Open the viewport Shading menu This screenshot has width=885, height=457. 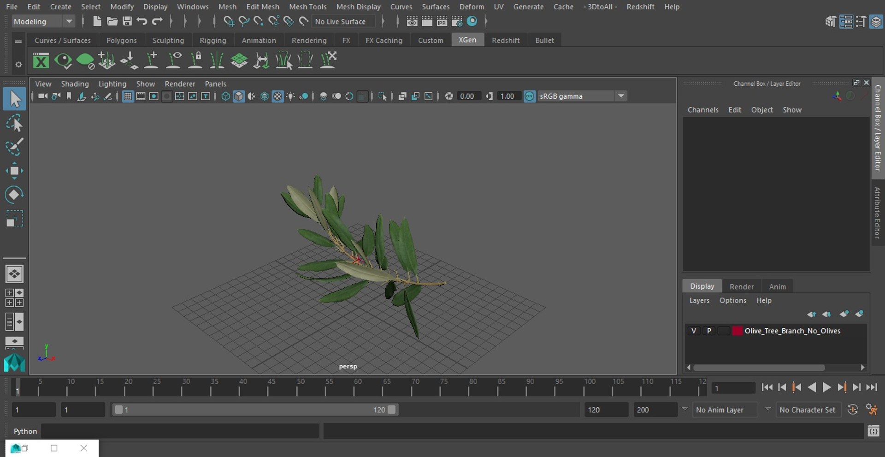tap(75, 83)
